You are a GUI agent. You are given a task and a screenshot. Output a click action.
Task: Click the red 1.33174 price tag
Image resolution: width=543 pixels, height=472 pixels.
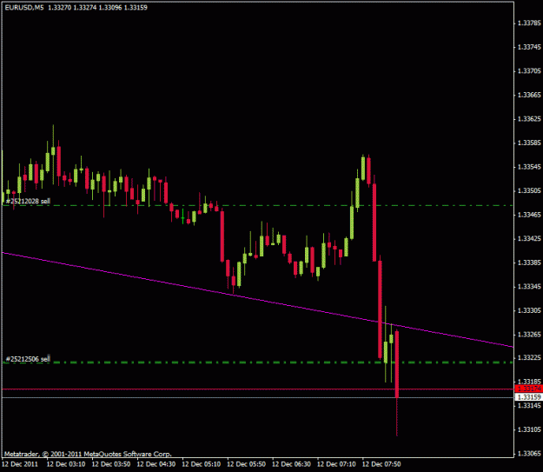coord(529,389)
